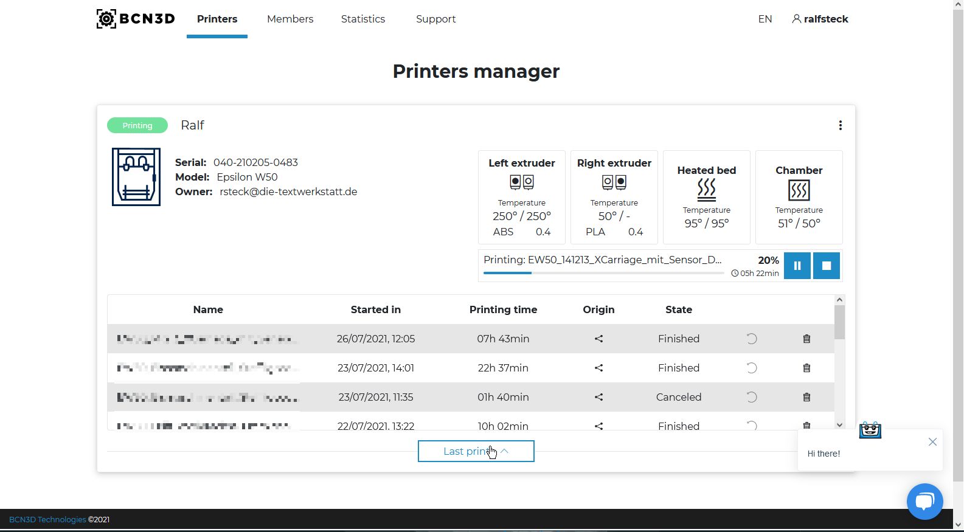Open the ralfsteck user account menu
This screenshot has width=964, height=532.
coord(820,19)
